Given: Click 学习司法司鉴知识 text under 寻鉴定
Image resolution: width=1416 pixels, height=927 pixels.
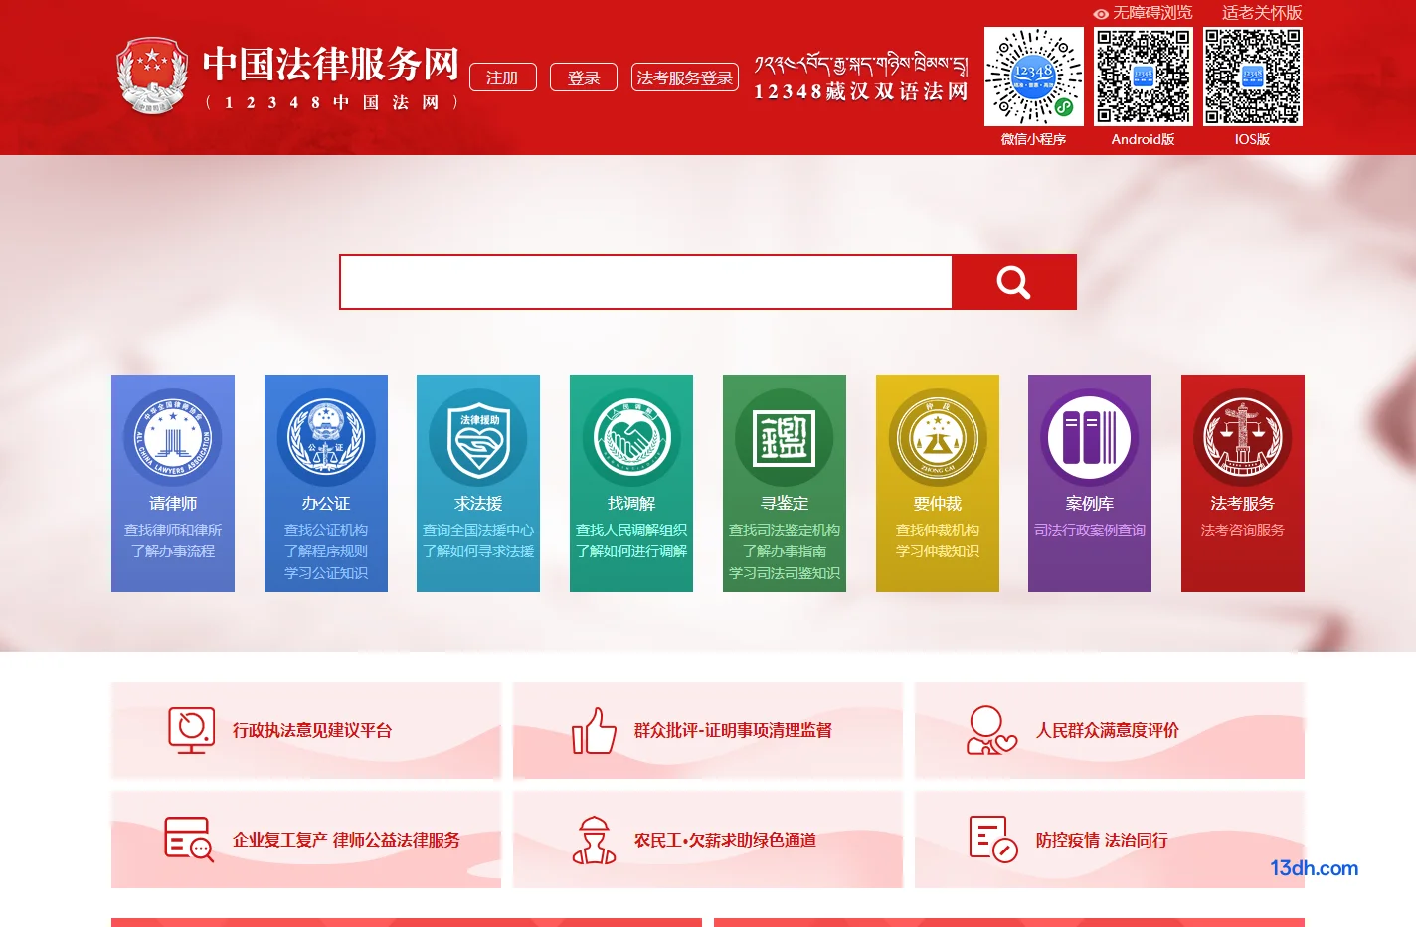Looking at the screenshot, I should [785, 573].
